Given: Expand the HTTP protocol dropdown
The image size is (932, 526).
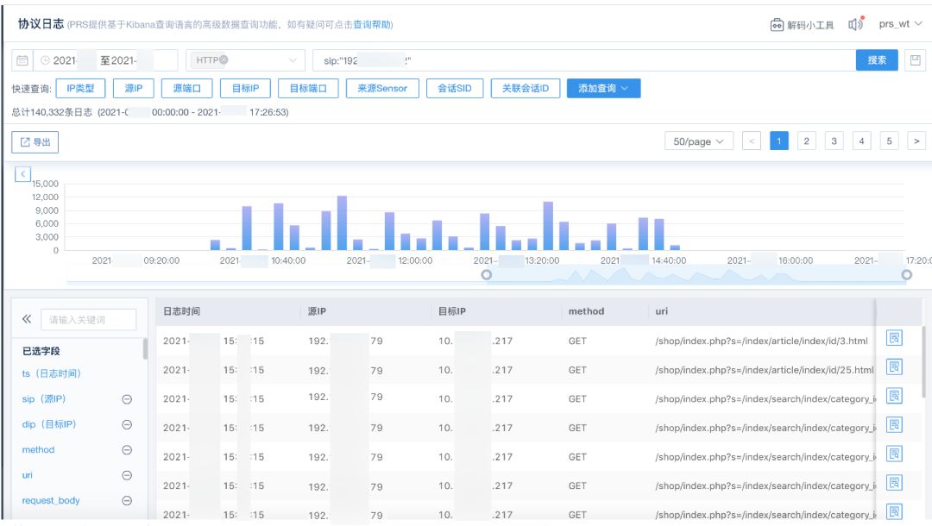Looking at the screenshot, I should click(x=293, y=60).
